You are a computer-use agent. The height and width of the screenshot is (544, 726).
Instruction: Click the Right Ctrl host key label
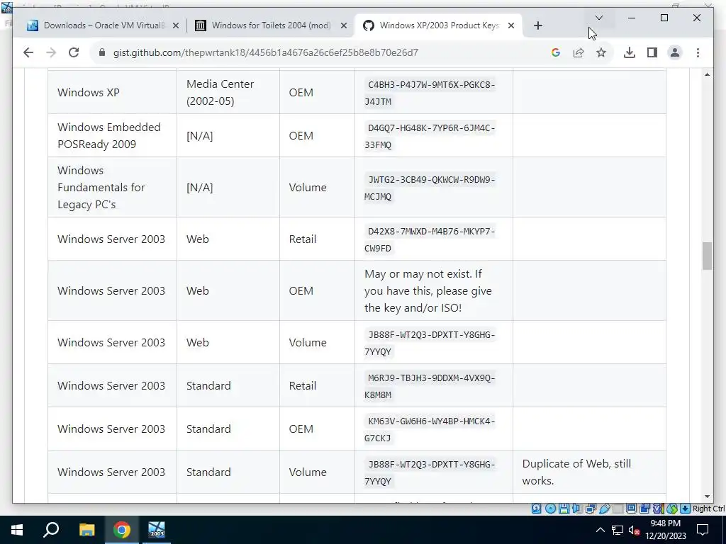click(708, 509)
